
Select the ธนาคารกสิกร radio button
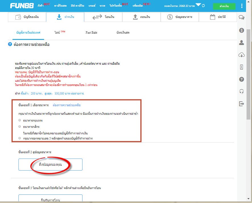20,126
